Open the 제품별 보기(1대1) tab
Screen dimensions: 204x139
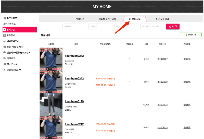107,19
